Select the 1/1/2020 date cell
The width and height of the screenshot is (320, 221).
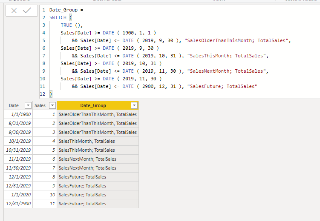(x=18, y=195)
